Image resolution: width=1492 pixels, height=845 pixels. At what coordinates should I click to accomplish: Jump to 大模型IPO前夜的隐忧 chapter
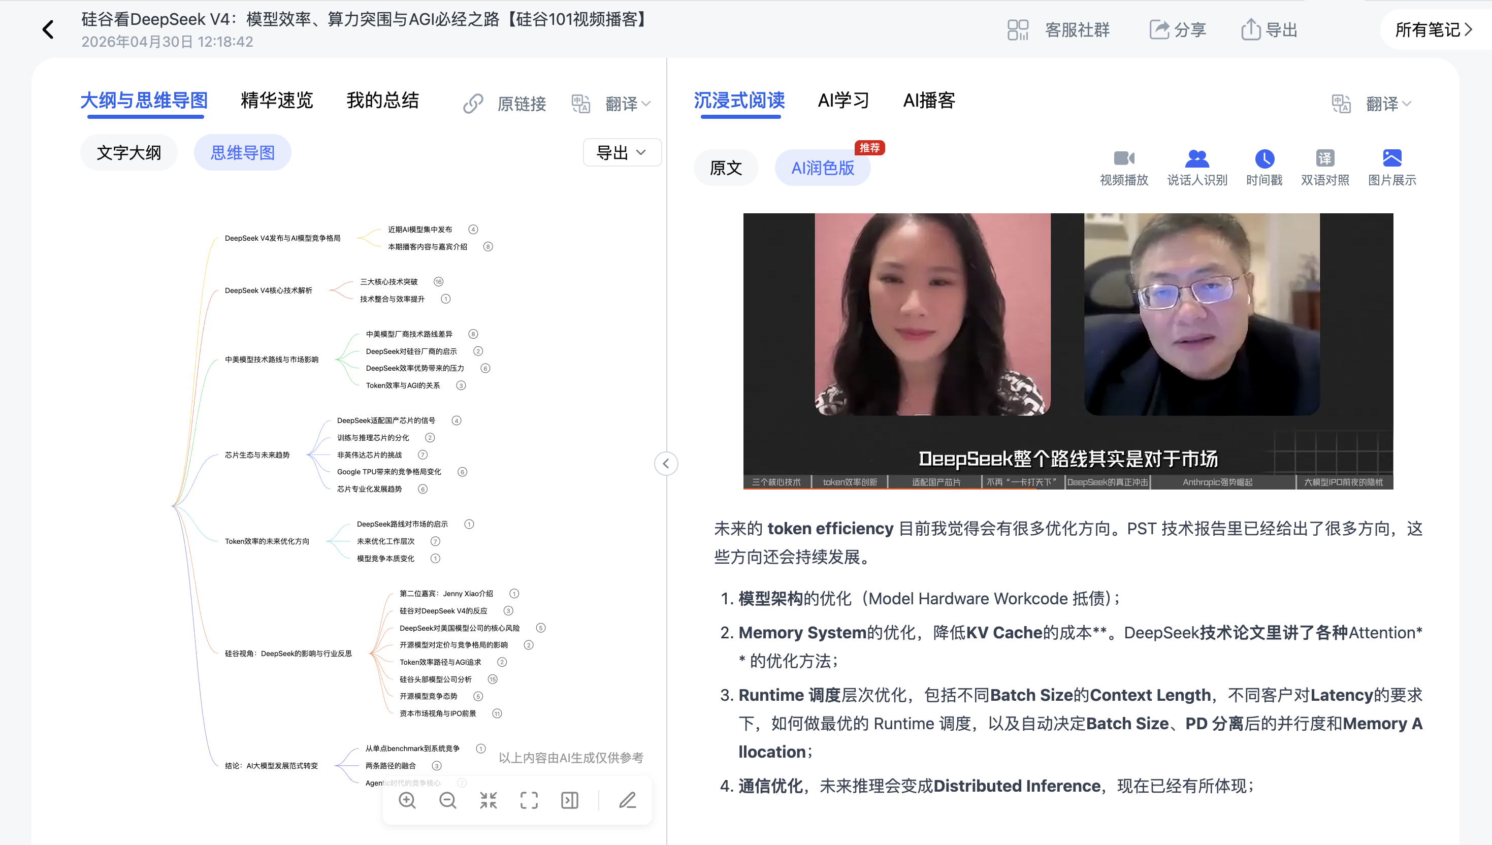[1343, 482]
